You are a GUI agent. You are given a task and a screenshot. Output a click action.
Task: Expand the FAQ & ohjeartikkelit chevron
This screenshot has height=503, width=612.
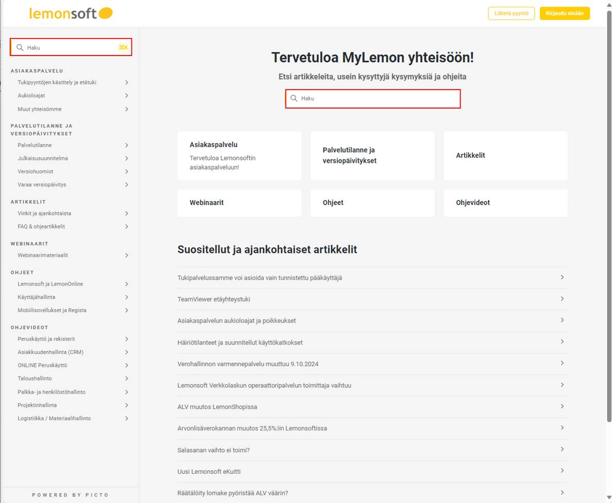click(126, 226)
